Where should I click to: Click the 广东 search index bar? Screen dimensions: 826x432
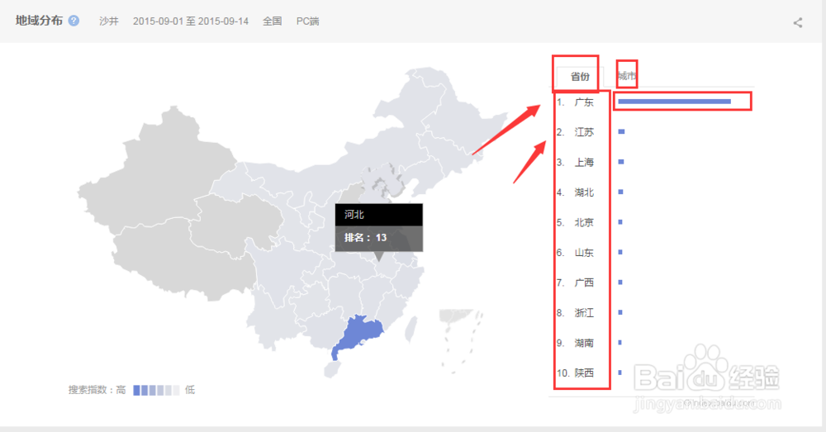pyautogui.click(x=674, y=101)
